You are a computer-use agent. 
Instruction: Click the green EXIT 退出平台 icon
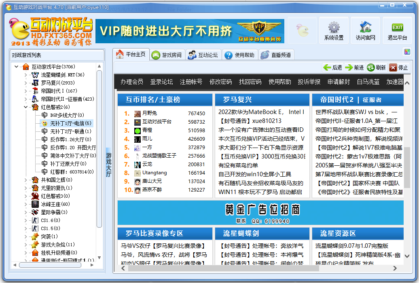(x=397, y=27)
